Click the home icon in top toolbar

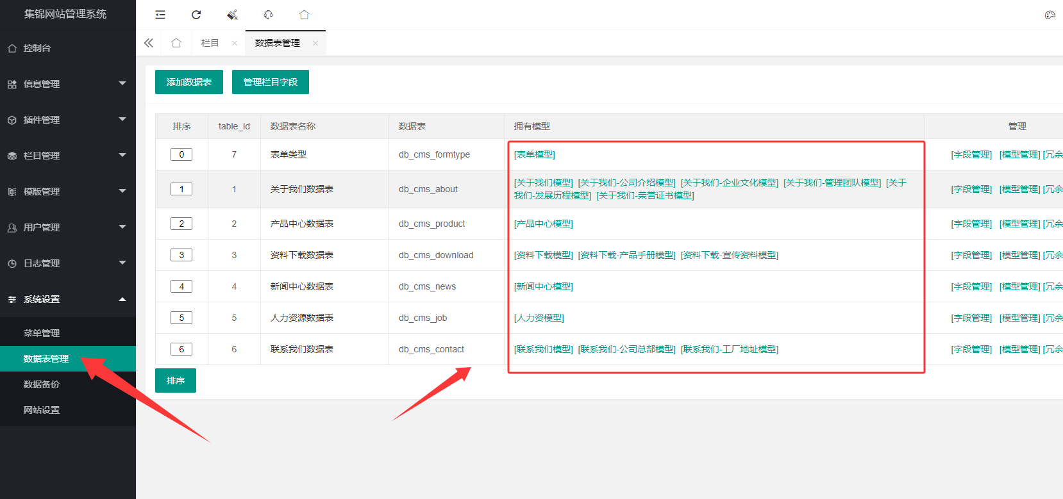pyautogui.click(x=304, y=15)
